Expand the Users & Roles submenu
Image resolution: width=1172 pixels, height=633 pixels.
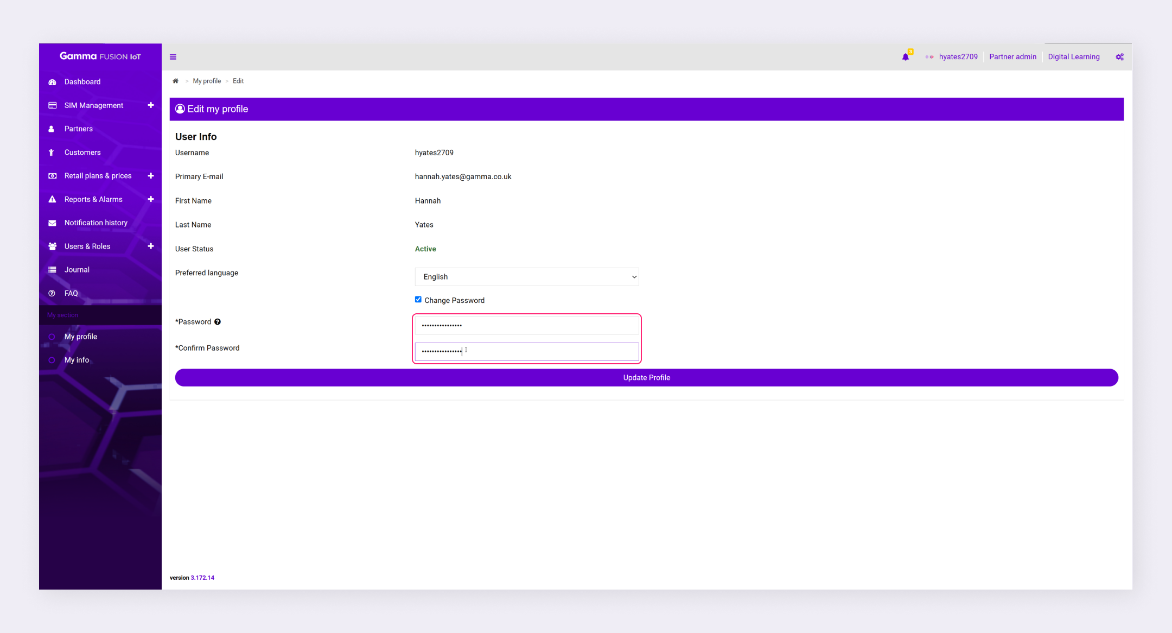point(151,246)
